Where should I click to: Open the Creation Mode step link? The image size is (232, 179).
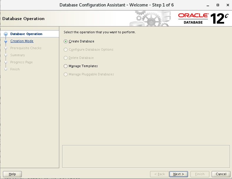pyautogui.click(x=22, y=41)
